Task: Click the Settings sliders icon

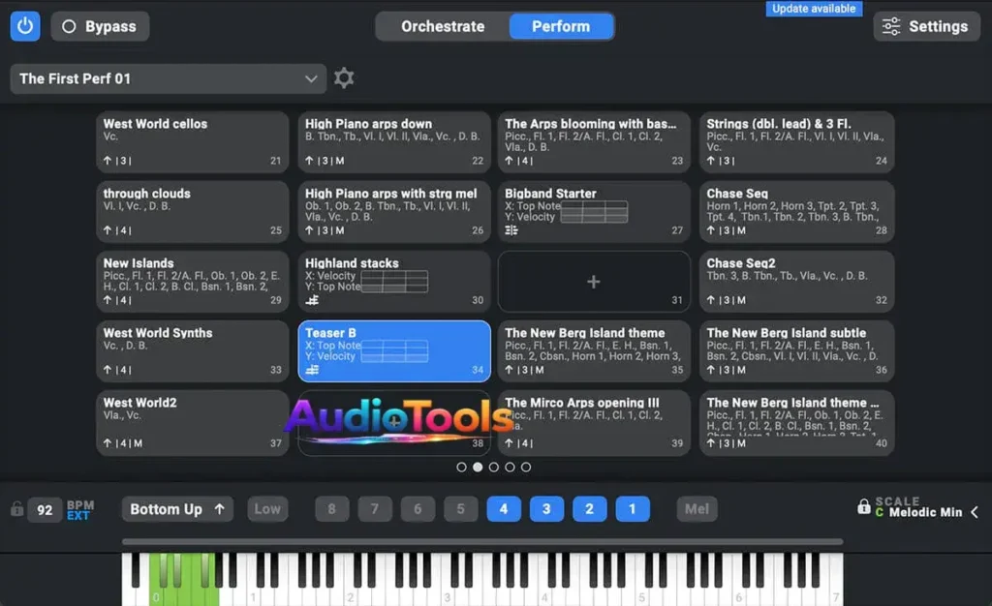Action: (x=891, y=26)
